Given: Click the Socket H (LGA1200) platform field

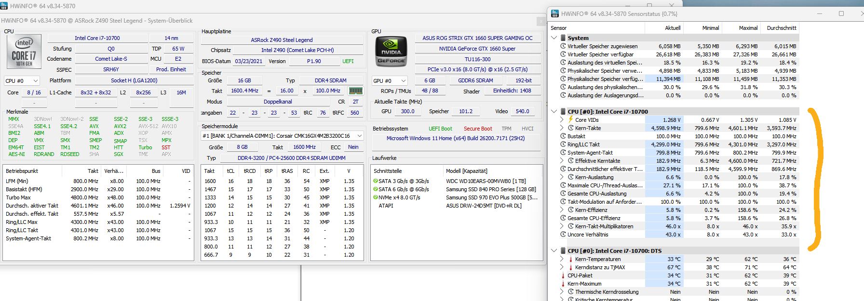Looking at the screenshot, I should (x=134, y=80).
